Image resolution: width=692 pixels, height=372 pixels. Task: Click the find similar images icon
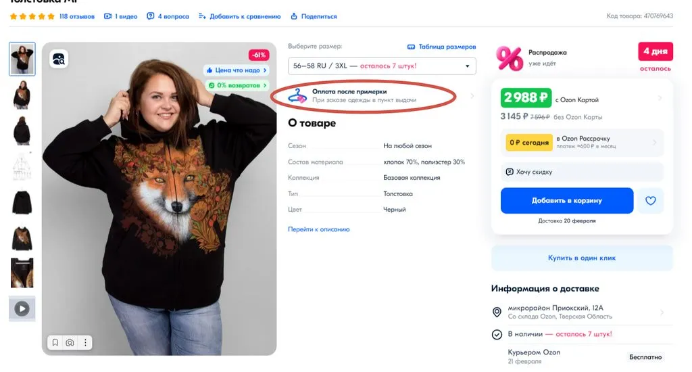point(59,60)
